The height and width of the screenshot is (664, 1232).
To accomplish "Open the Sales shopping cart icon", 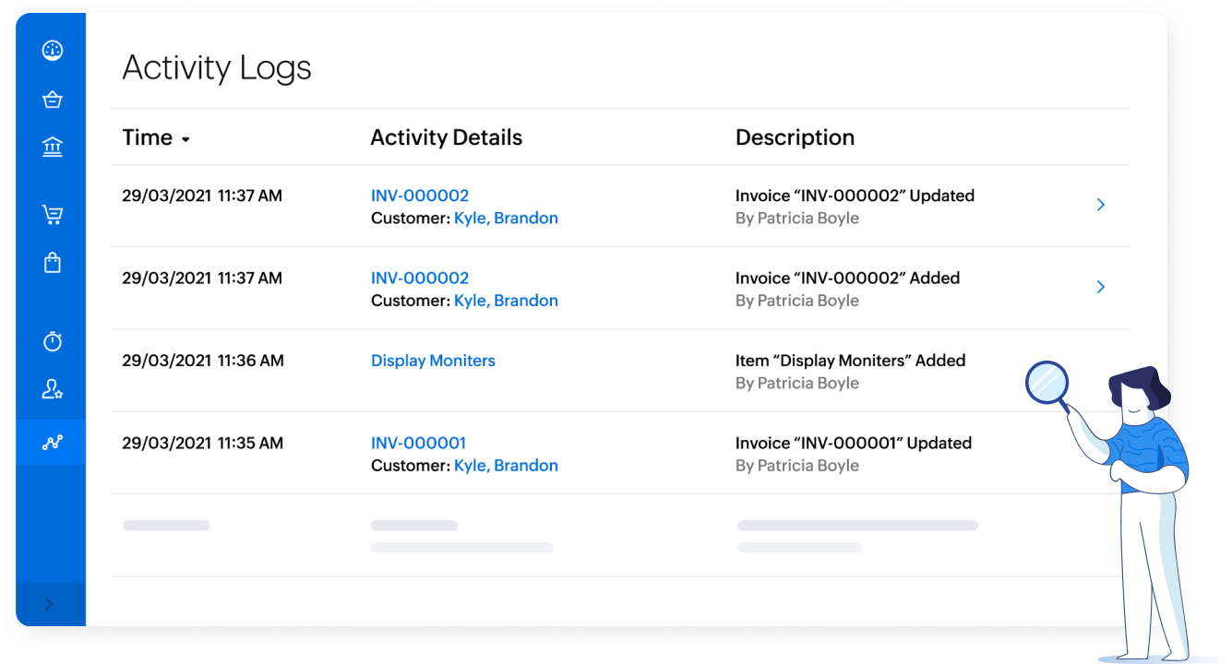I will click(x=53, y=215).
